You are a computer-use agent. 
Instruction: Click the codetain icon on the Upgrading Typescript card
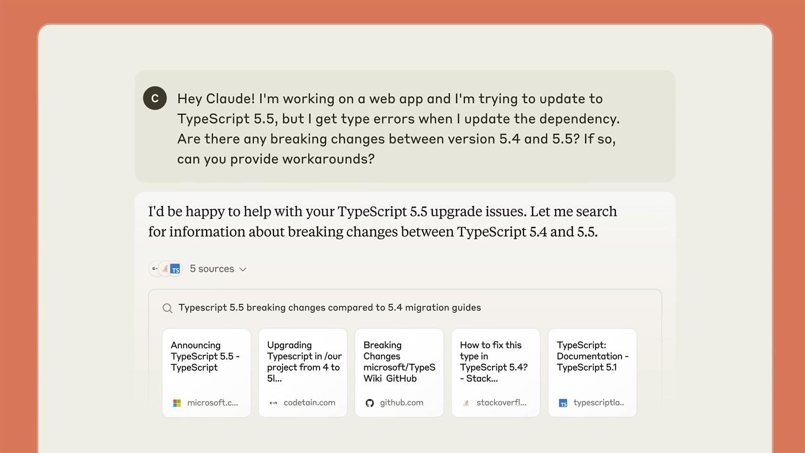[274, 403]
